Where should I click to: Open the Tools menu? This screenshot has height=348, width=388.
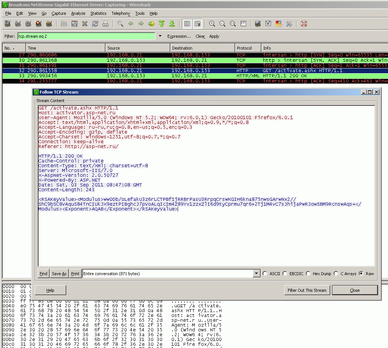pyautogui.click(x=140, y=13)
